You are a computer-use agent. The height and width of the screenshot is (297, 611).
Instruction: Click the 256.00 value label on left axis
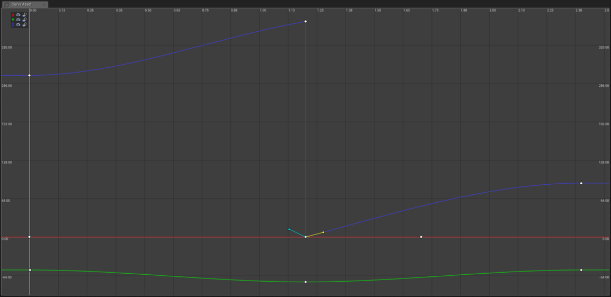coord(7,85)
